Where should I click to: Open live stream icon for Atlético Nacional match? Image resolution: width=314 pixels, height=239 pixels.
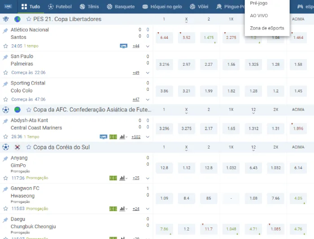coord(123,46)
